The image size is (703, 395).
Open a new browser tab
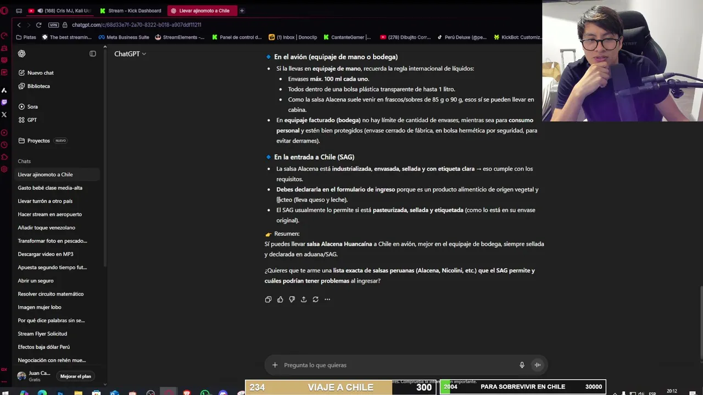[242, 10]
